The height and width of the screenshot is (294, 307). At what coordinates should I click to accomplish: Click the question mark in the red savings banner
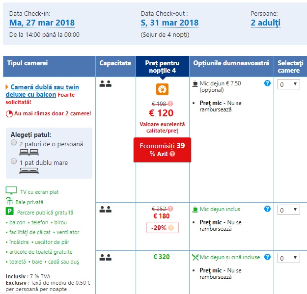172,154
